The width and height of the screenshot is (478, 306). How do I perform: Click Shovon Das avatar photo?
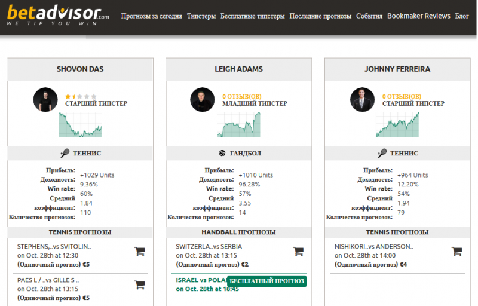click(x=45, y=100)
